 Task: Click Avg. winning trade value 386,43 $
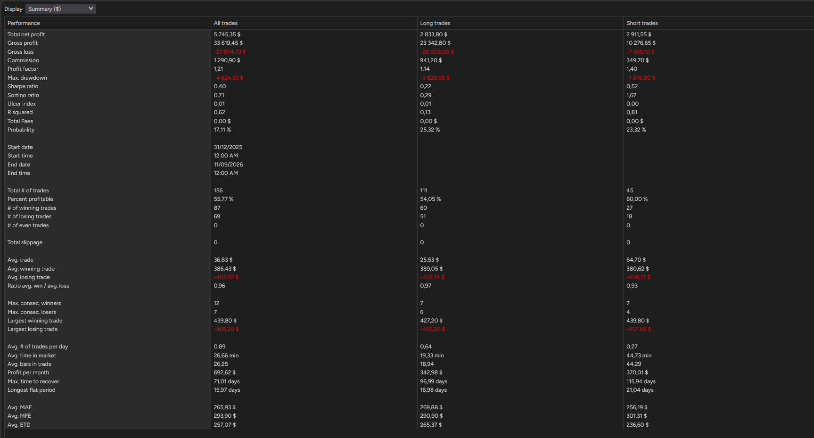pos(225,269)
